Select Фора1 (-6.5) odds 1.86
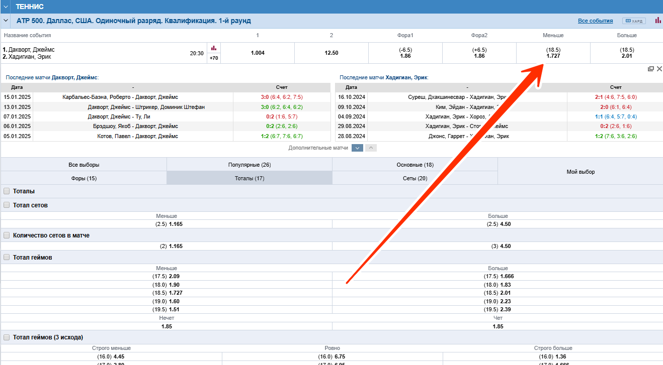 click(x=405, y=53)
